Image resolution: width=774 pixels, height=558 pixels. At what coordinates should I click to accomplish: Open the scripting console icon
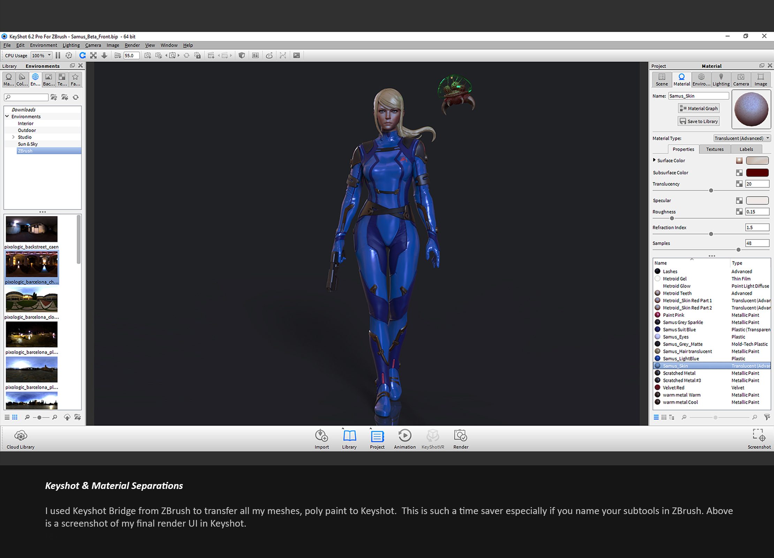point(297,55)
